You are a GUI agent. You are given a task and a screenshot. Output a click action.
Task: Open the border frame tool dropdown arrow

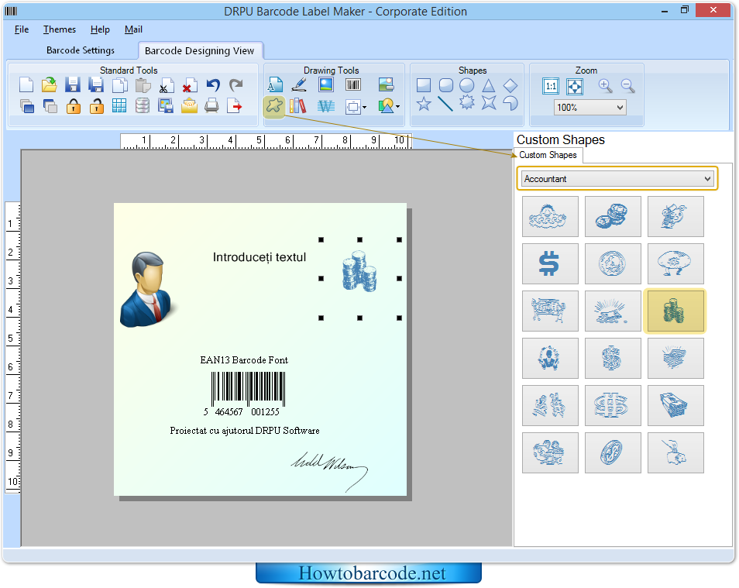point(364,107)
